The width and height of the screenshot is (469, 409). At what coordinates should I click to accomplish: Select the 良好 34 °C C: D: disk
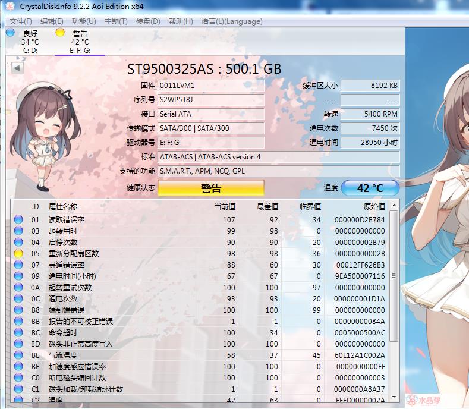[x=30, y=42]
